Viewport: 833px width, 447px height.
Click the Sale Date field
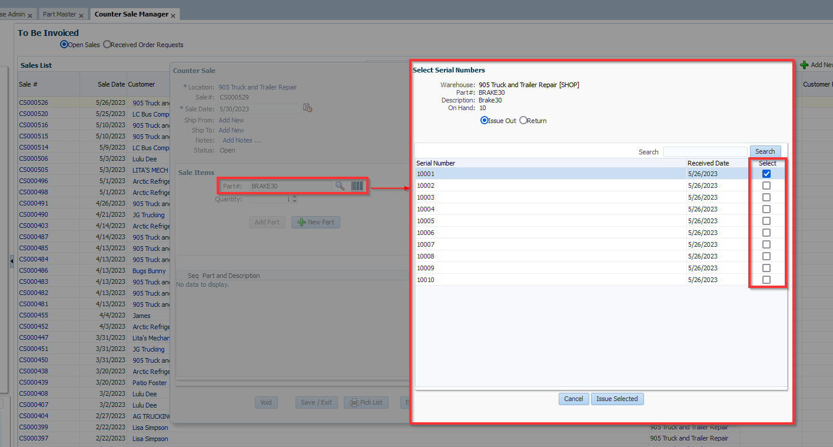coord(258,108)
